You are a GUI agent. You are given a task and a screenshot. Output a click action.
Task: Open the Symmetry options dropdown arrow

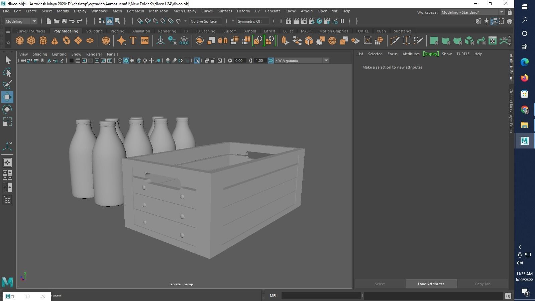pyautogui.click(x=233, y=21)
